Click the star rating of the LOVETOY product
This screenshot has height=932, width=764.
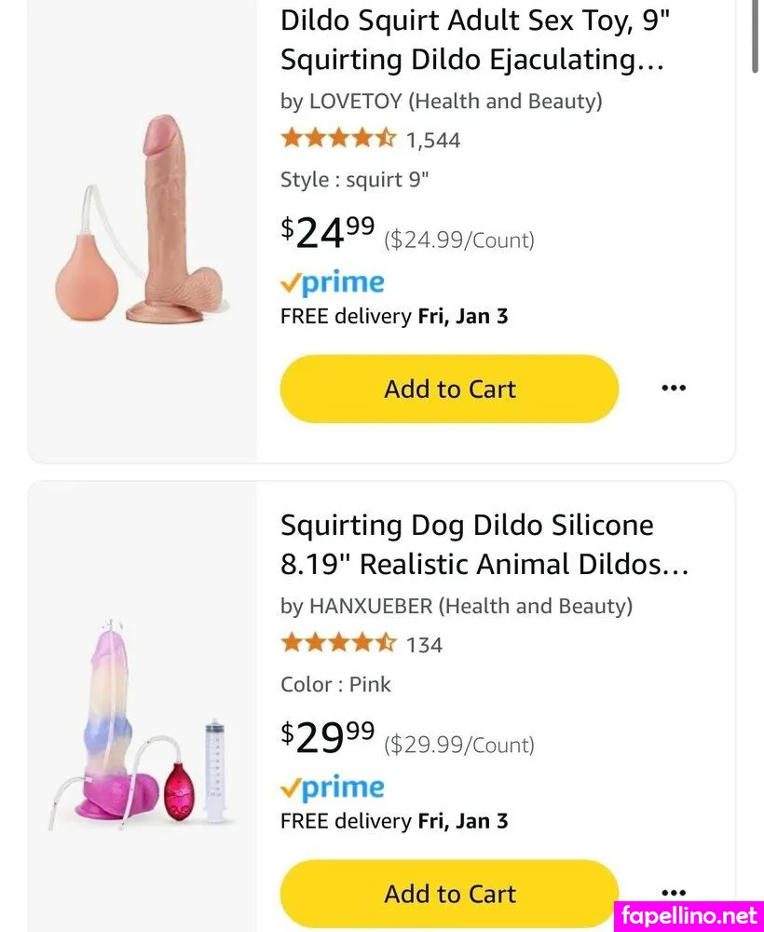click(x=338, y=139)
